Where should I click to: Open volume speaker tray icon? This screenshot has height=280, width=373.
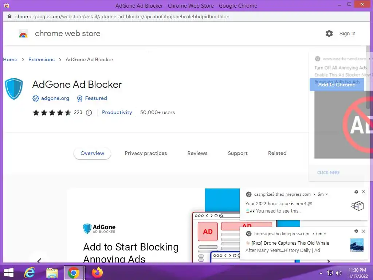click(338, 273)
